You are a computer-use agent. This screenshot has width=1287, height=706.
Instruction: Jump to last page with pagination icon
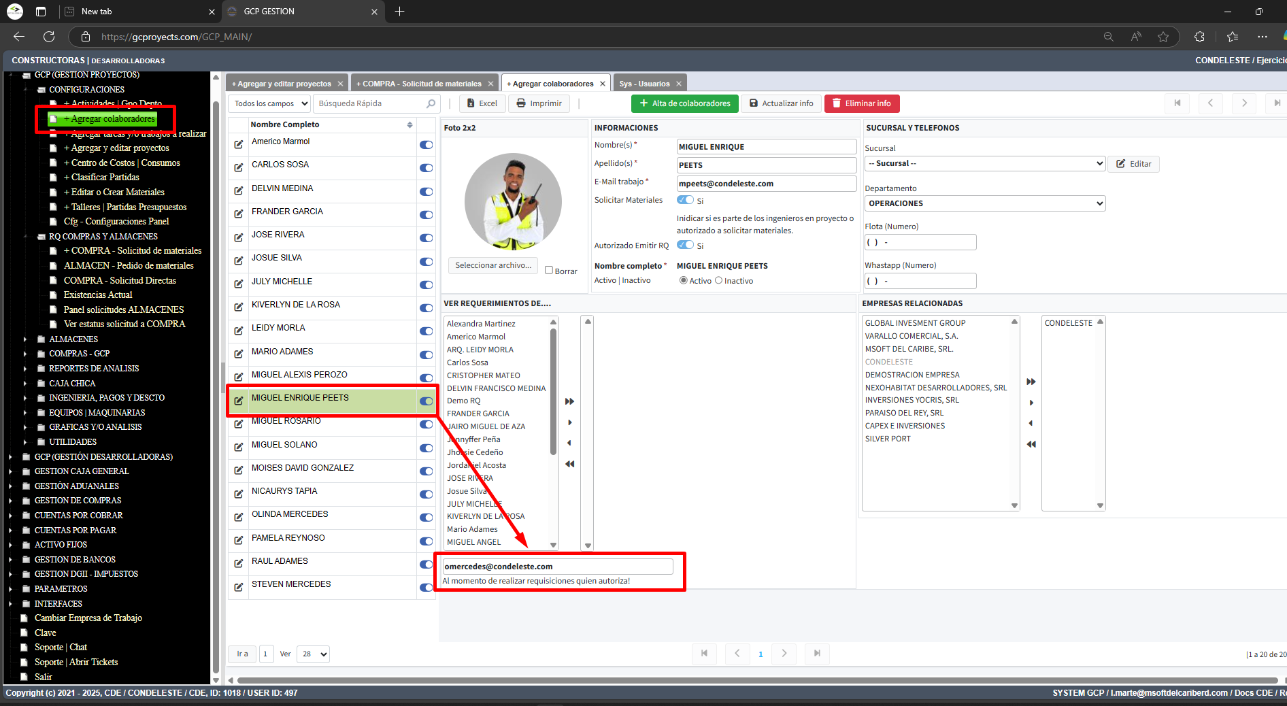coord(816,654)
